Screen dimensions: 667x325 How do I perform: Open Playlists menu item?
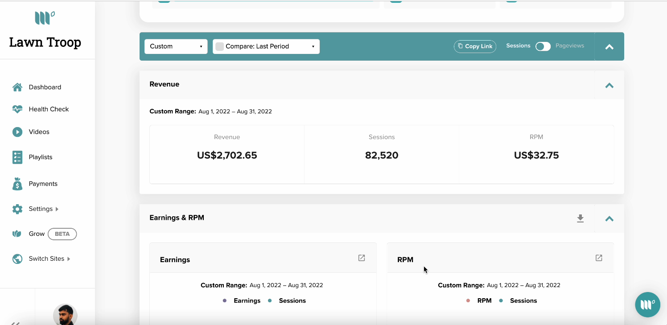(x=41, y=157)
